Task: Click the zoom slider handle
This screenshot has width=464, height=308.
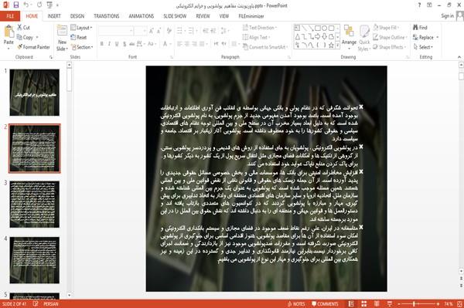Action: (414, 304)
